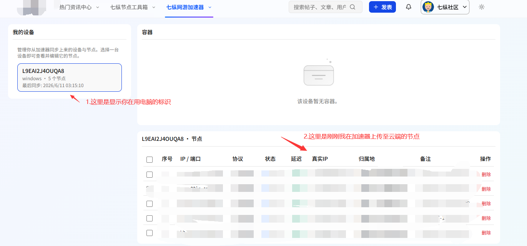Image resolution: width=527 pixels, height=246 pixels.
Task: Check the first node row checkbox
Action: click(150, 175)
